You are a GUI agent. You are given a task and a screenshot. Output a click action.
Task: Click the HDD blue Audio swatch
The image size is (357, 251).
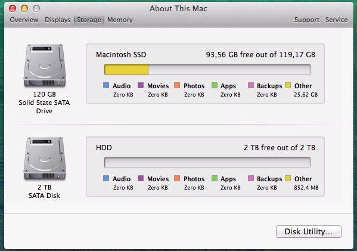[106, 178]
